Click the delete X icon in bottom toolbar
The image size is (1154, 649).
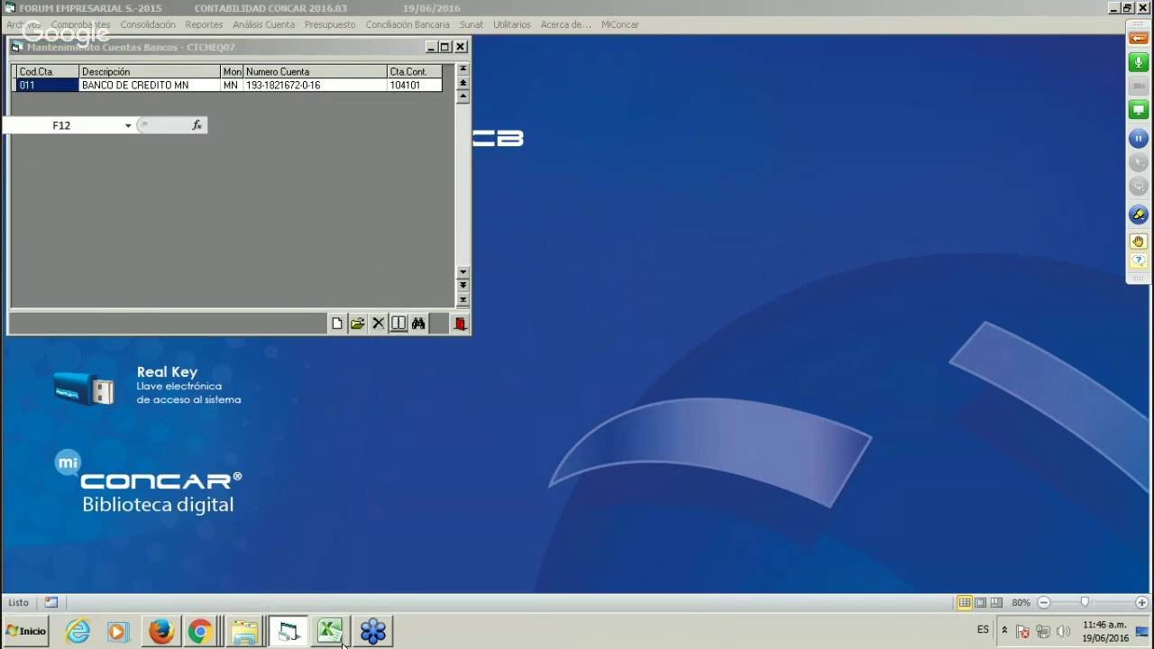pyautogui.click(x=378, y=324)
